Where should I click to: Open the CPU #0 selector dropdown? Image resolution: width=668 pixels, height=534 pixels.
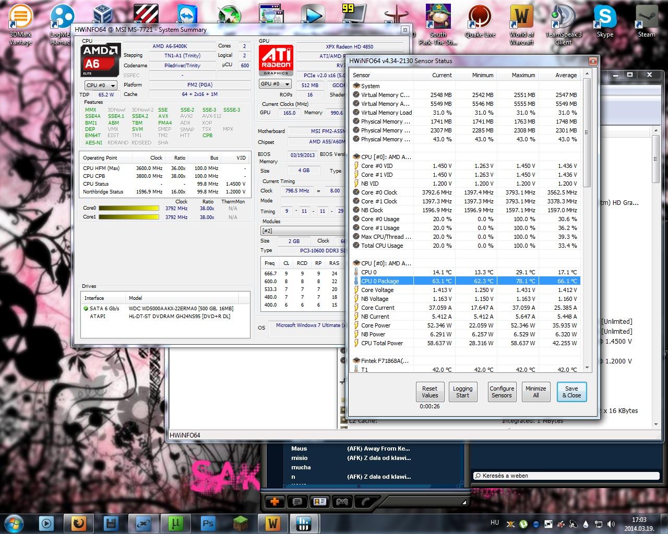coord(101,85)
